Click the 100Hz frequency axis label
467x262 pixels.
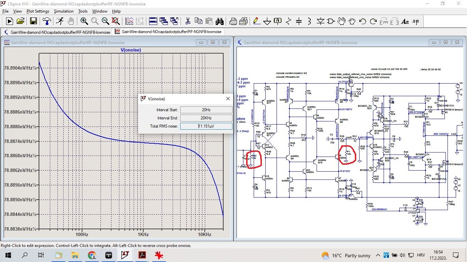tap(81, 235)
